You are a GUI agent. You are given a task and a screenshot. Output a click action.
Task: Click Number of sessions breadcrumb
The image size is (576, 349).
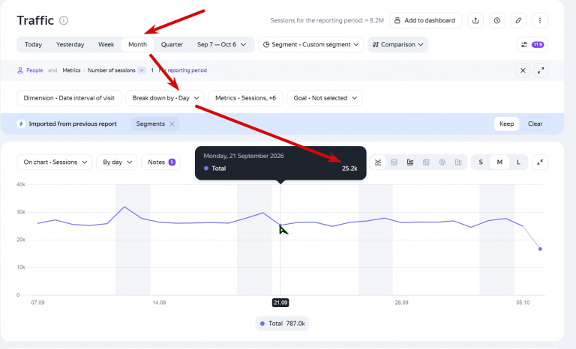[x=111, y=70]
